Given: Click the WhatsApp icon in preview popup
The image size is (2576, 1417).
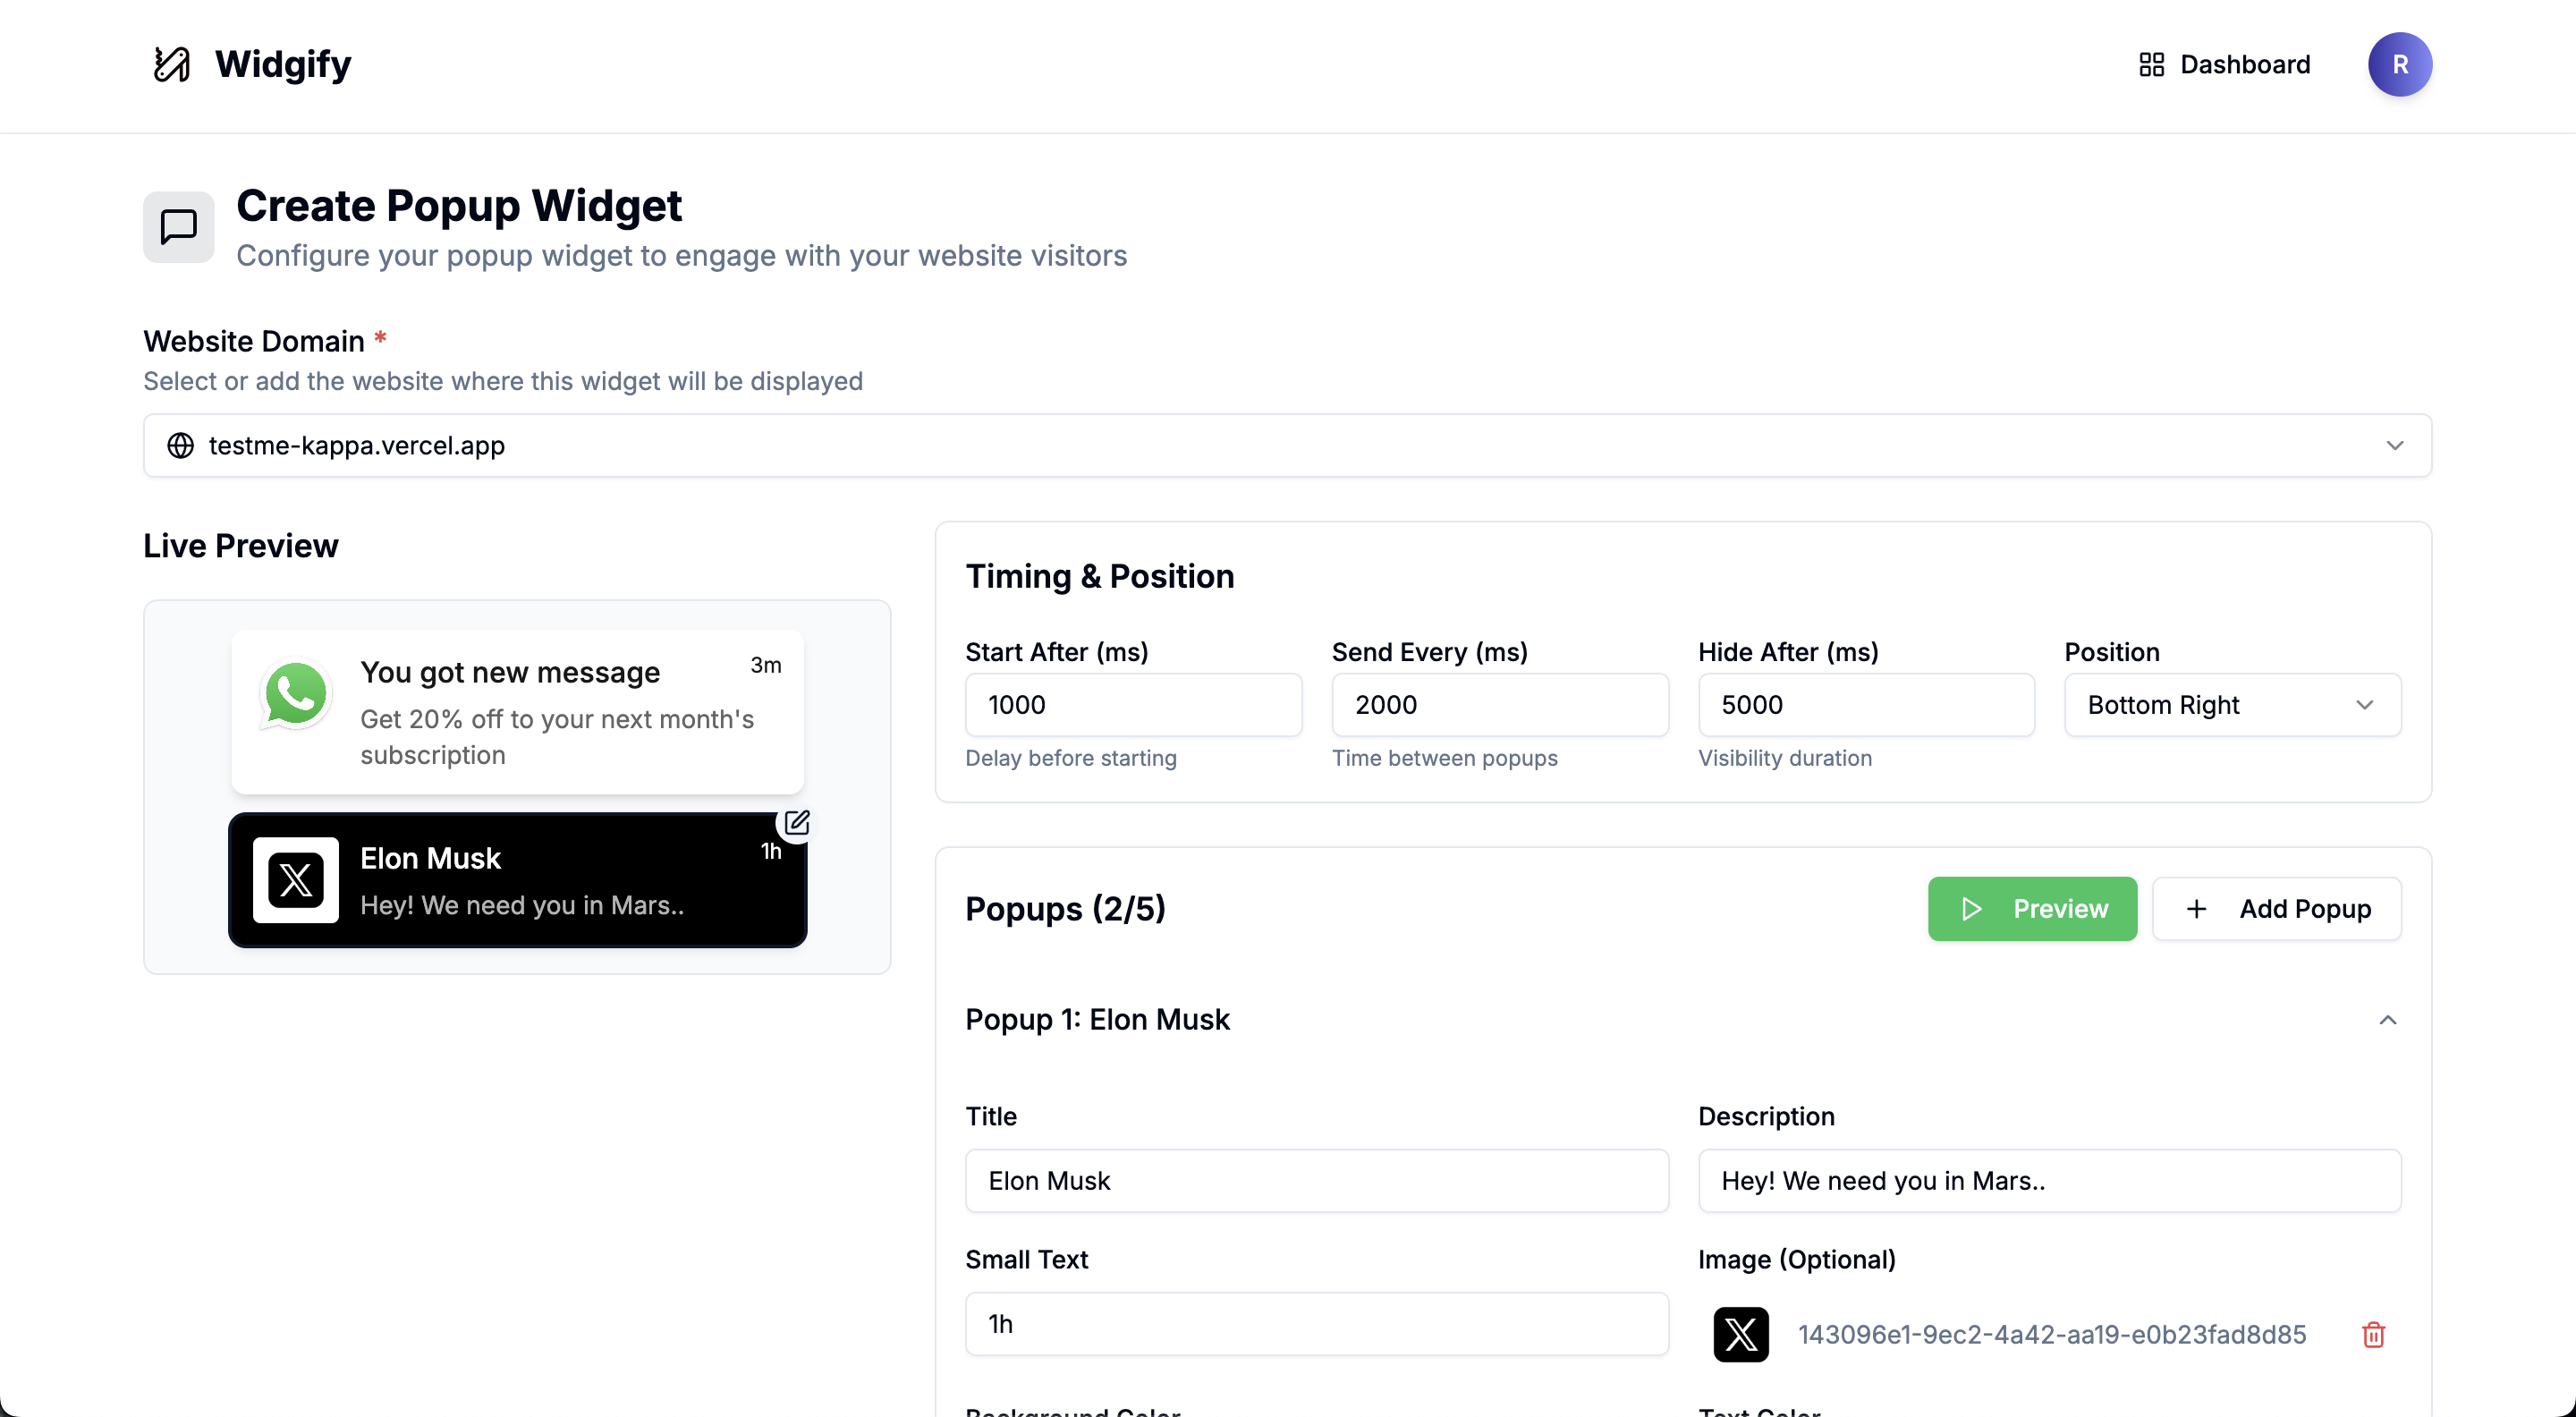Looking at the screenshot, I should (295, 694).
